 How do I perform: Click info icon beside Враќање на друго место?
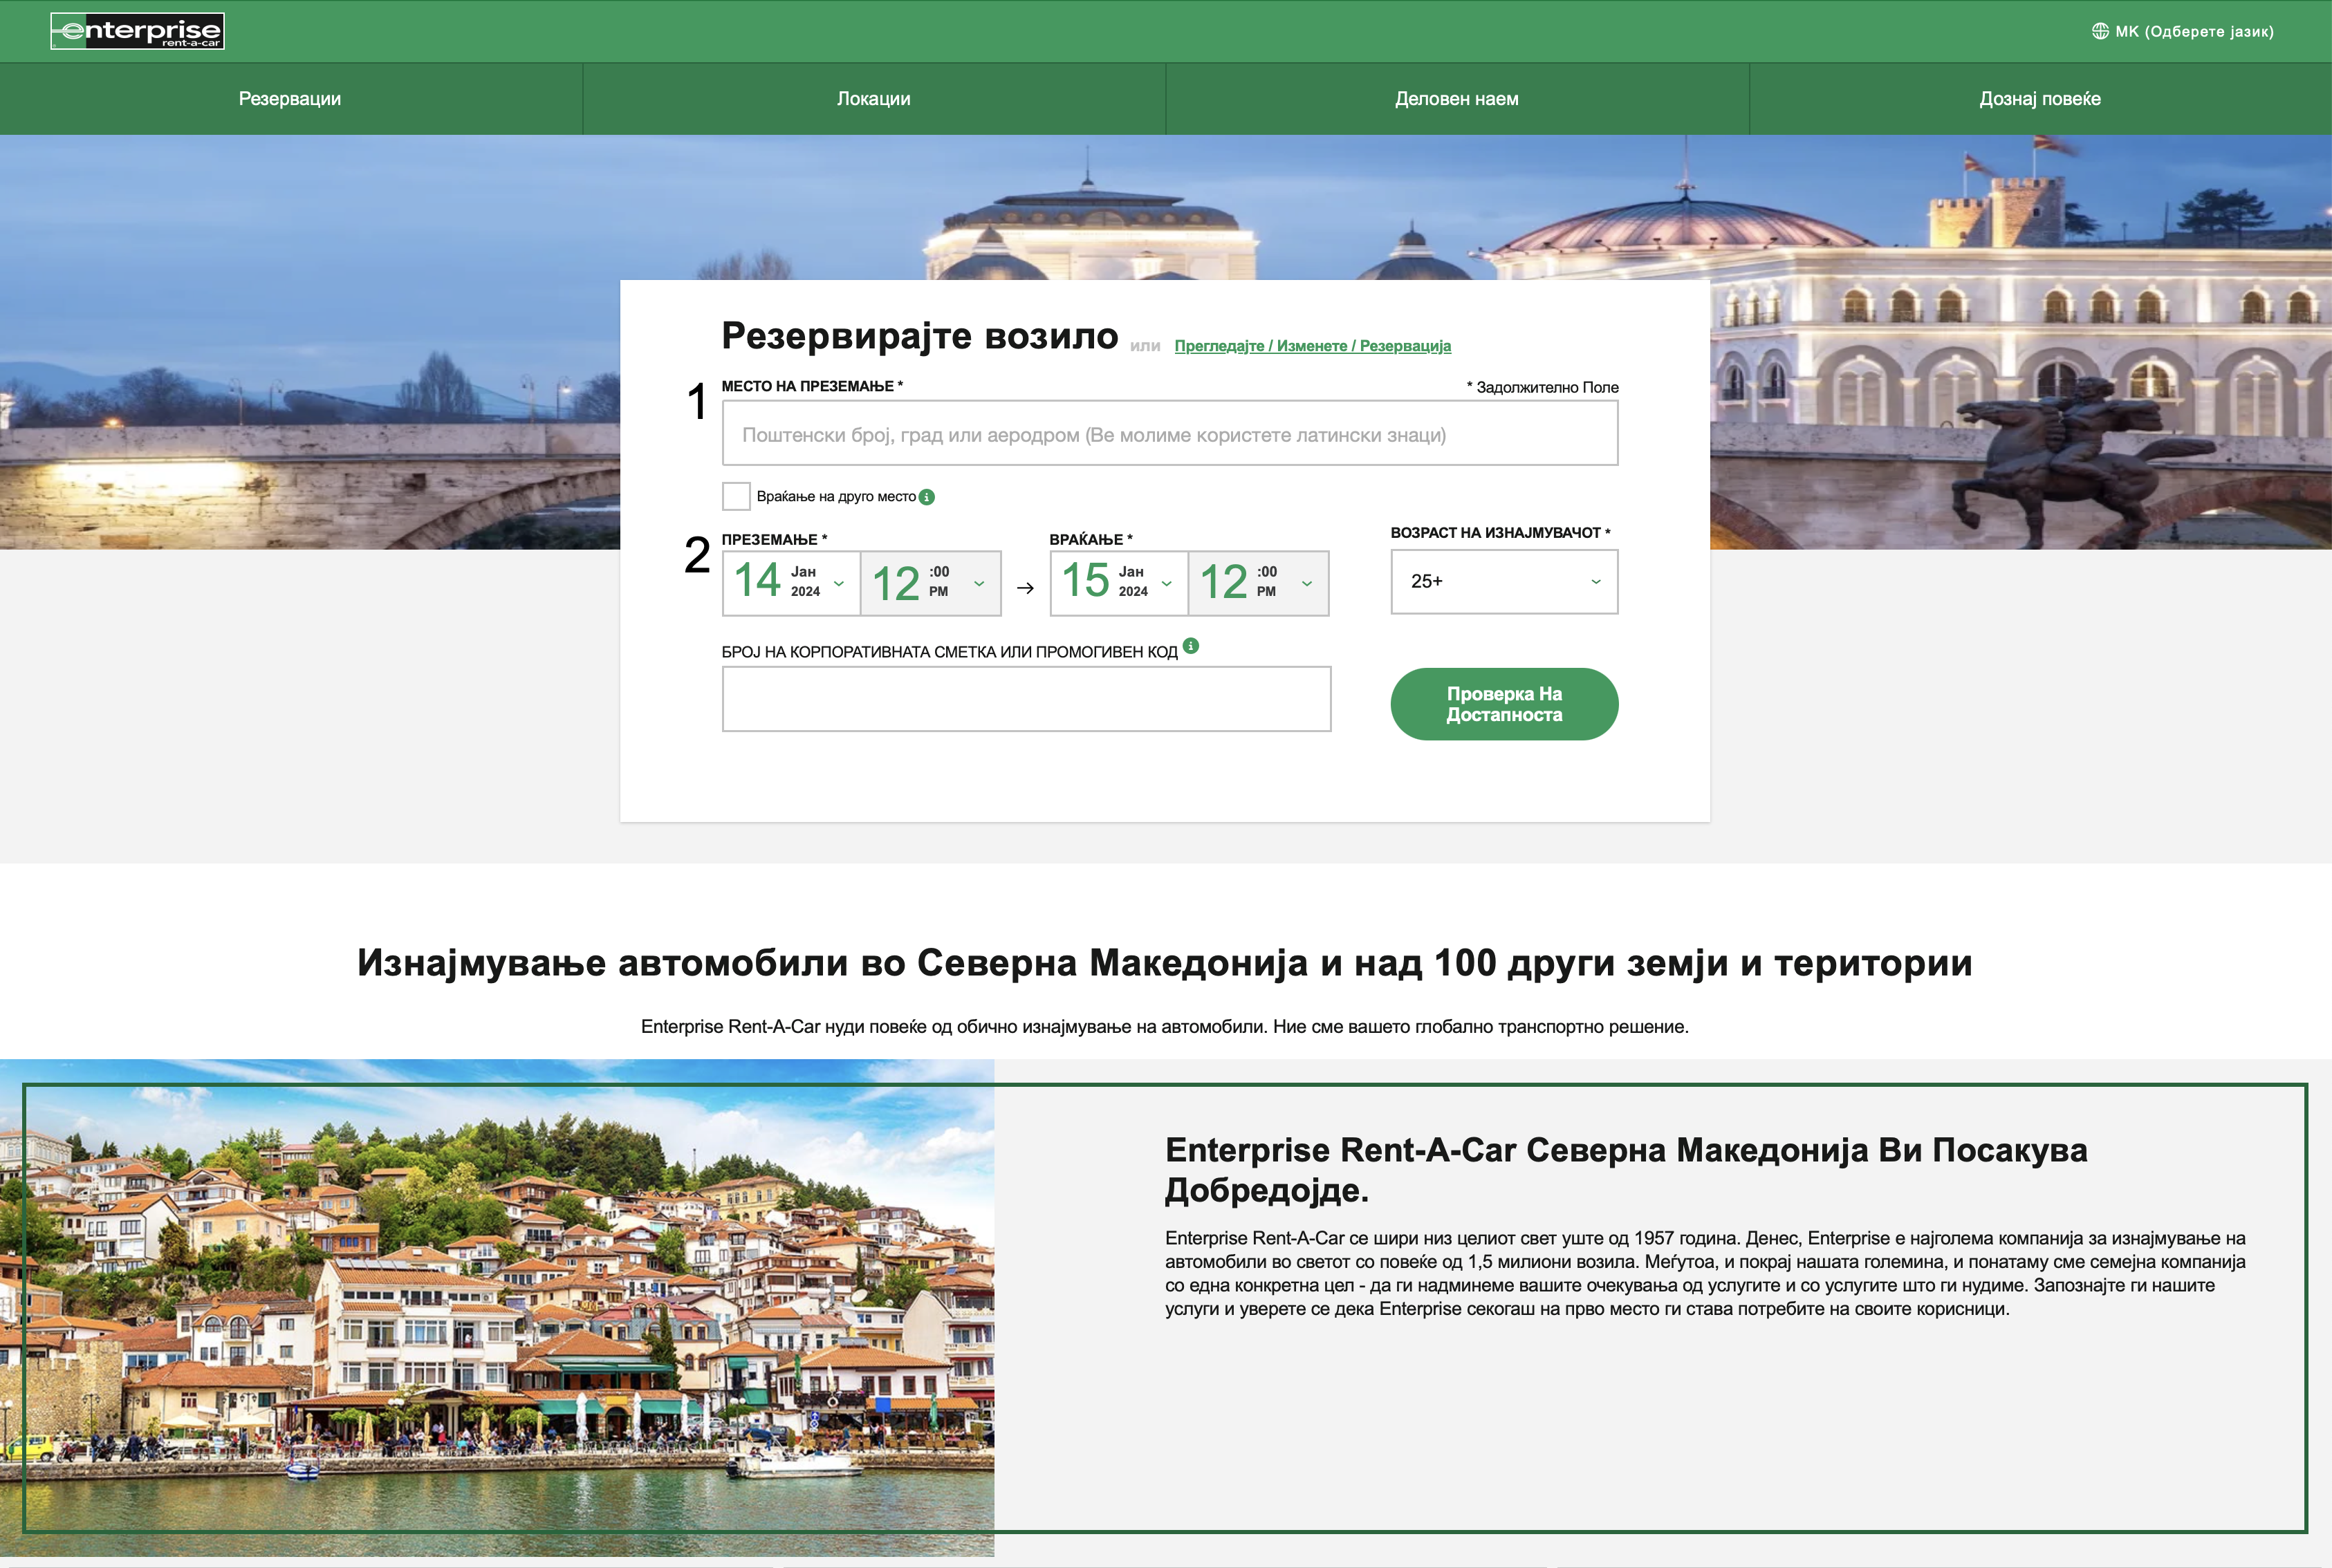[x=927, y=497]
